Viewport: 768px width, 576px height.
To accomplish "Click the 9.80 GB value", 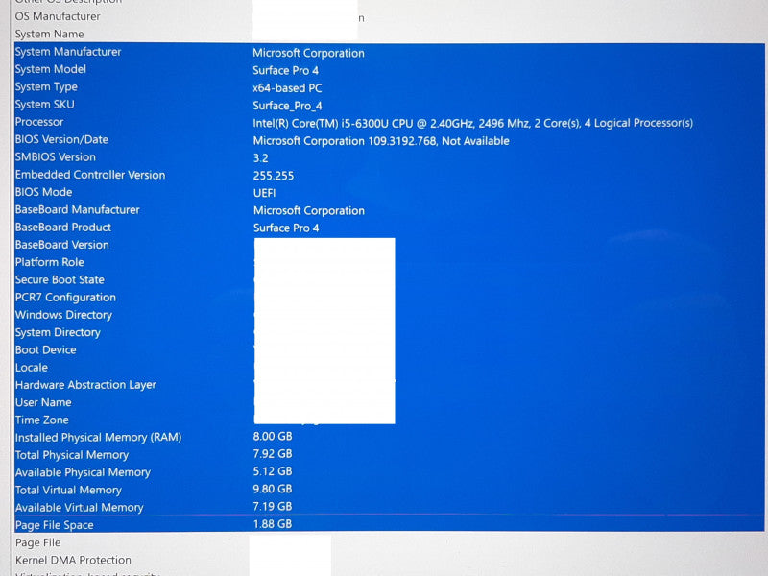I will coord(273,489).
